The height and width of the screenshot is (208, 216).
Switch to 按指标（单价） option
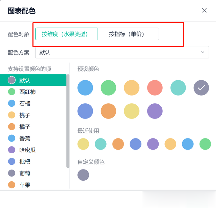click(128, 34)
